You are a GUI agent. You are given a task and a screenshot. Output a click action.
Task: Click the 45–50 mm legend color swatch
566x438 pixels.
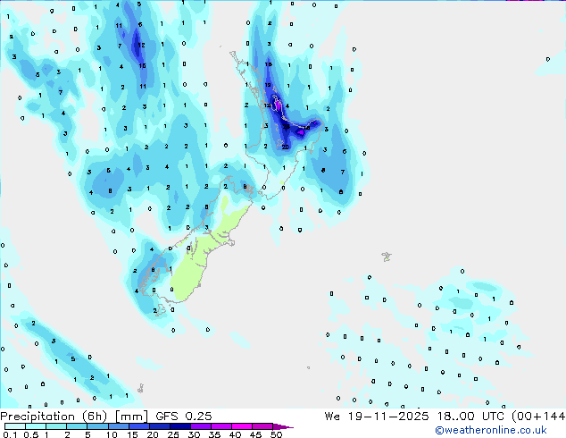click(262, 426)
